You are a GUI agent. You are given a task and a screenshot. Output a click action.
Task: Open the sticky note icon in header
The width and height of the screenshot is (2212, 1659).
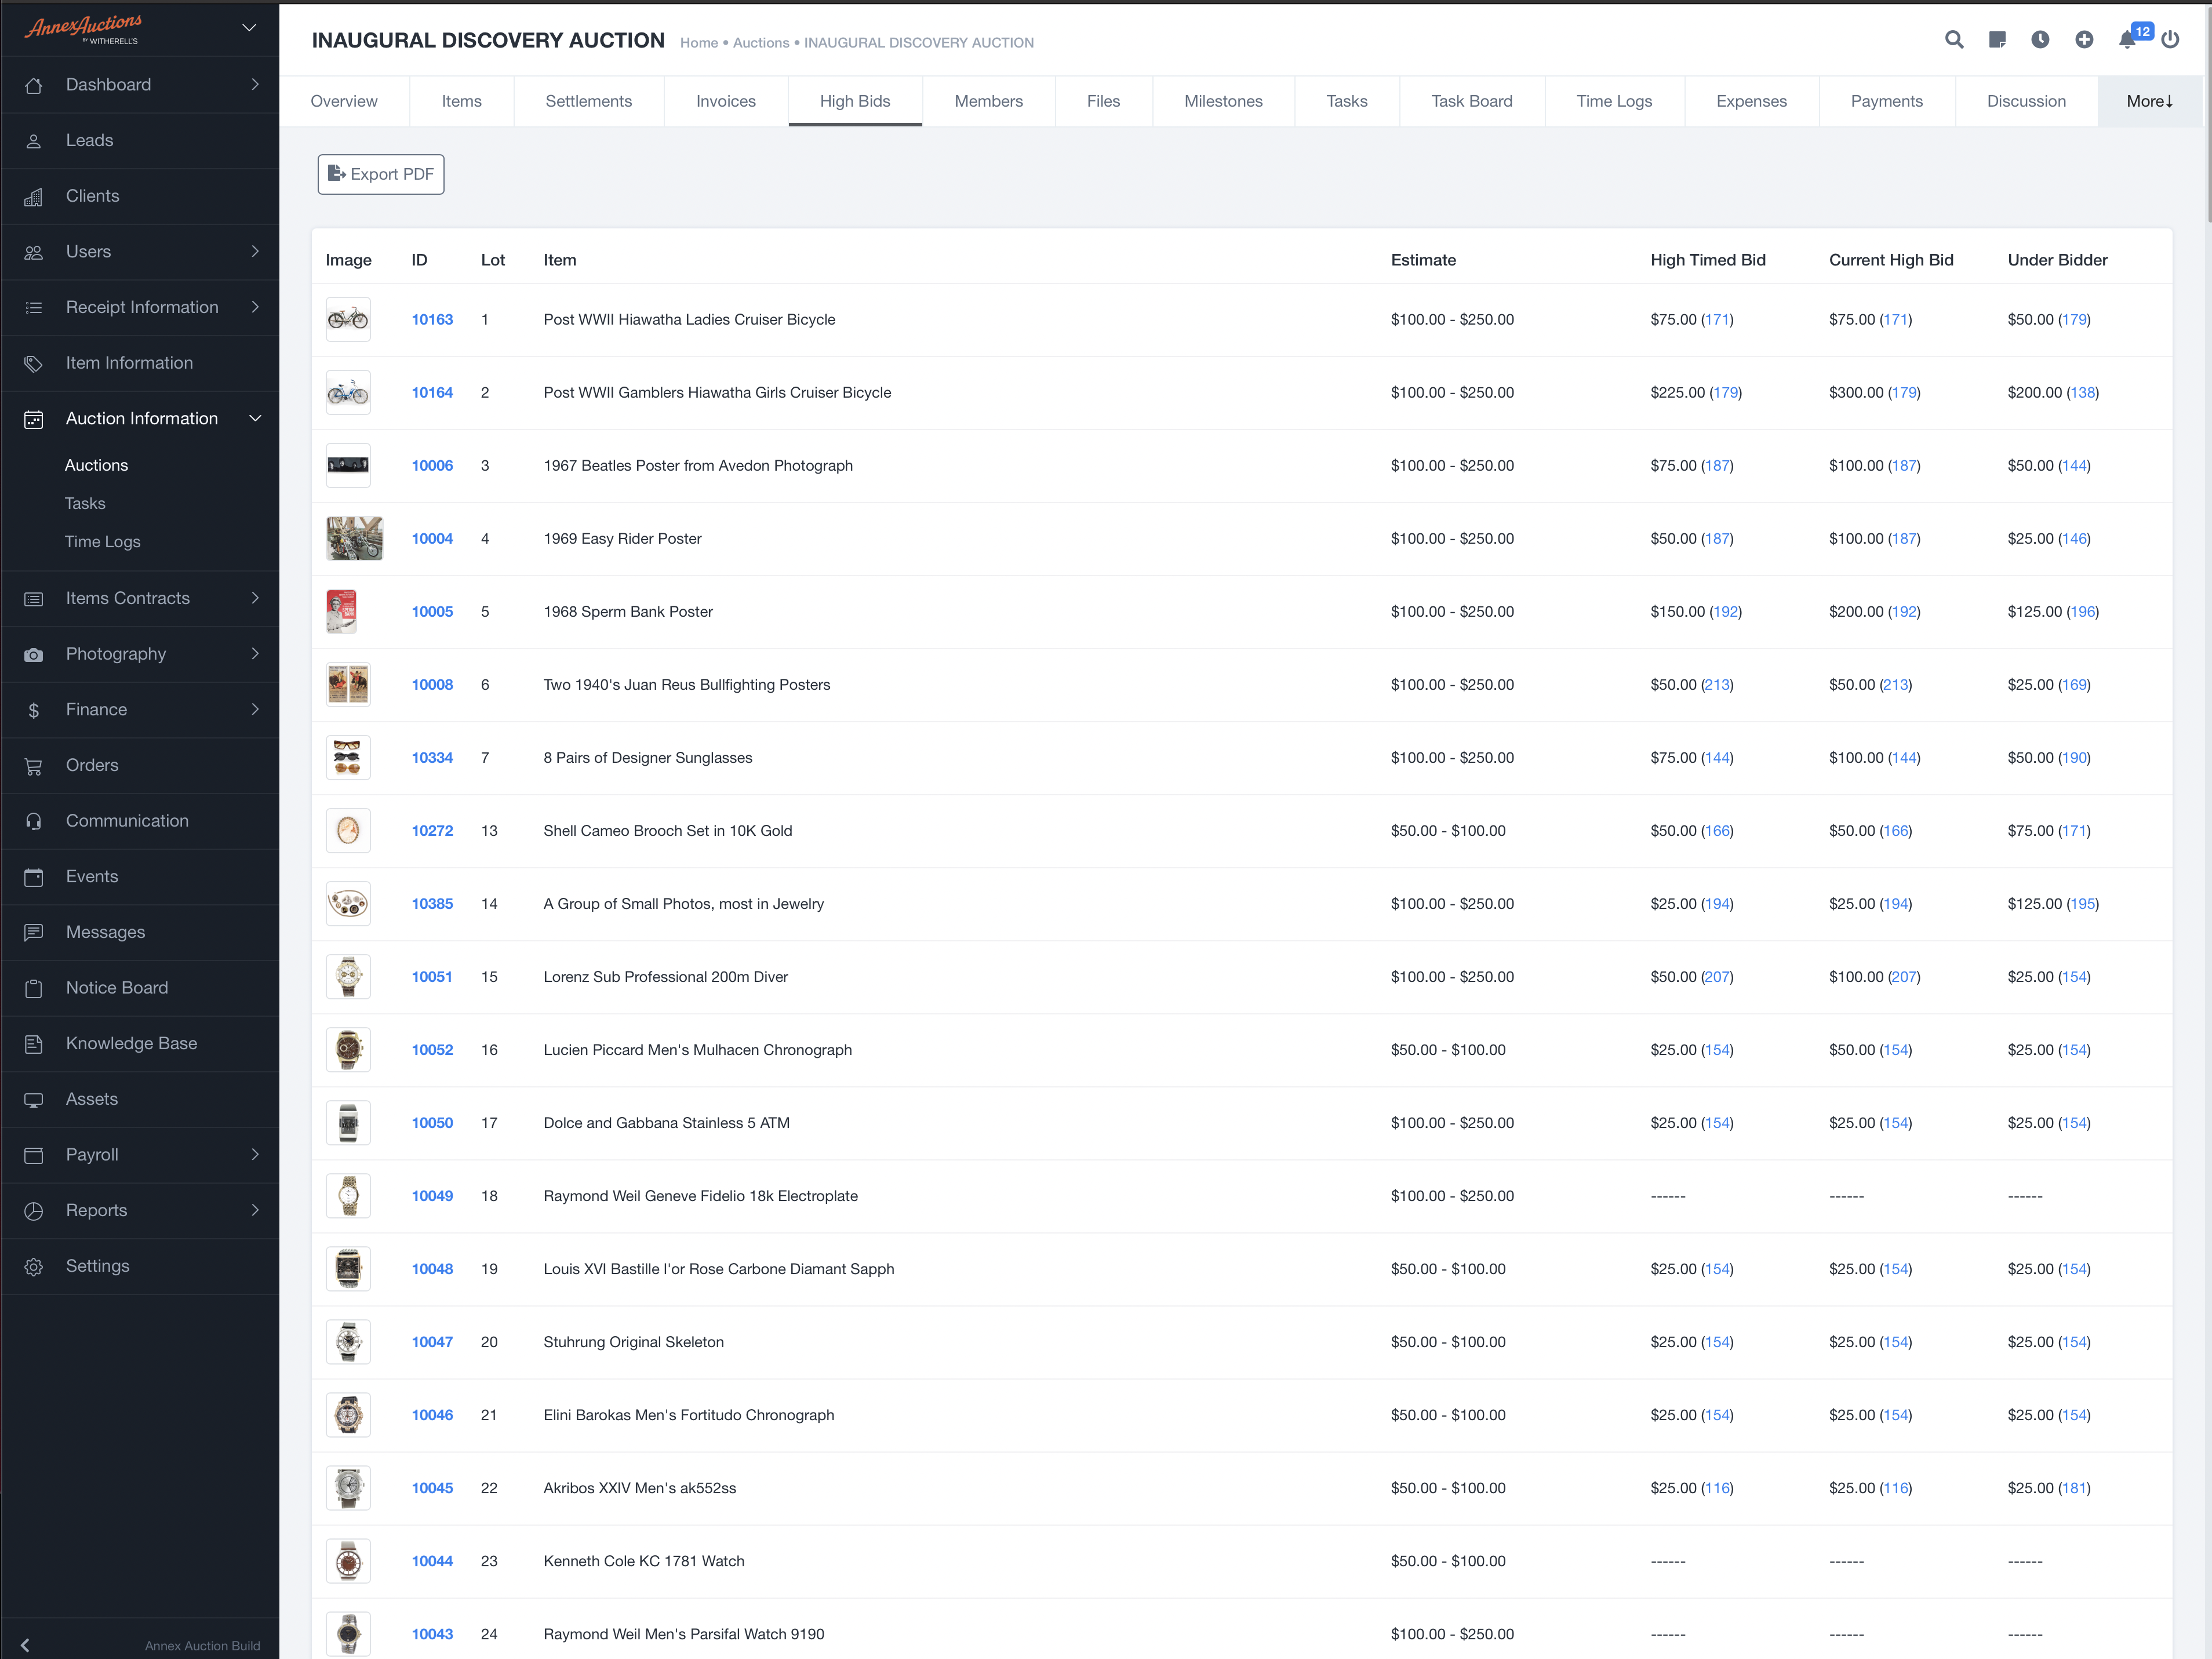tap(1997, 40)
